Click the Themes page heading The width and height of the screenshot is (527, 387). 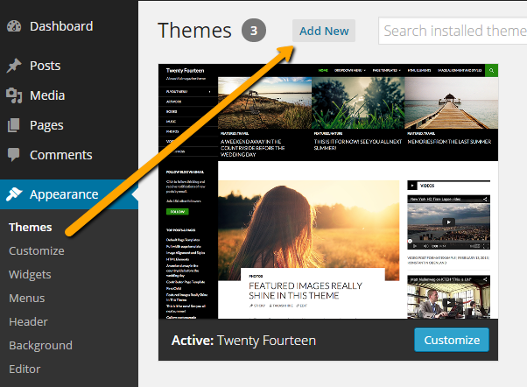click(x=194, y=31)
